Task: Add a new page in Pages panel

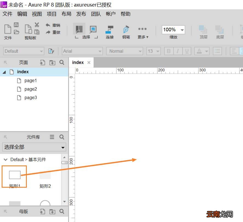Action: tap(42, 63)
